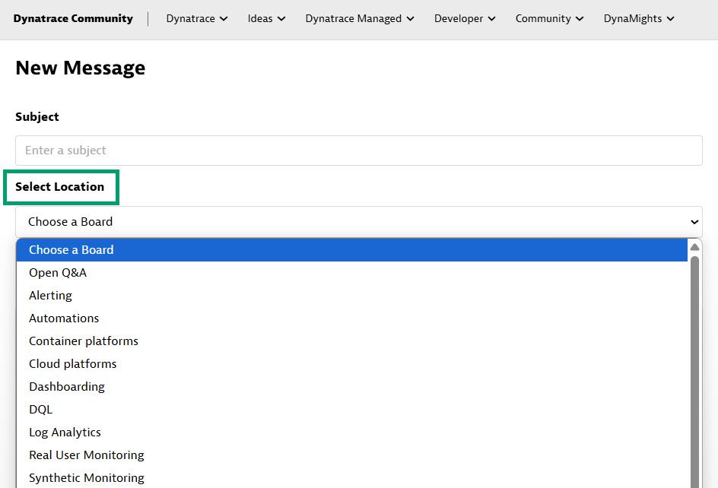Select Container platforms board option
This screenshot has width=718, height=488.
coord(84,341)
